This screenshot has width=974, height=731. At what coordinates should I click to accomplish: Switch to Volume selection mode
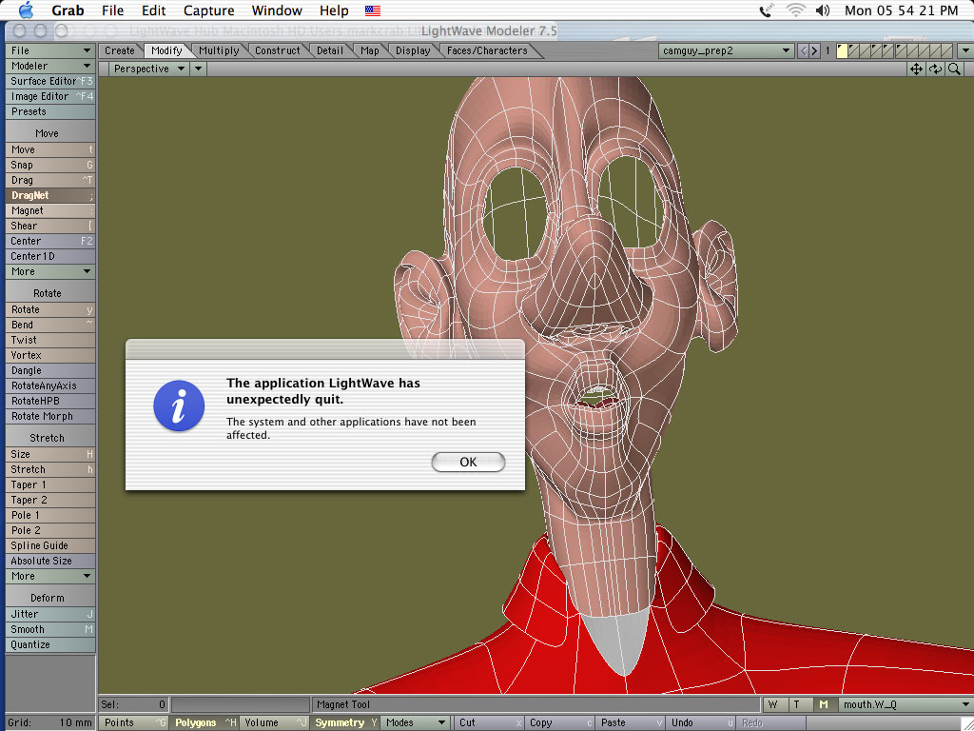coord(274,722)
